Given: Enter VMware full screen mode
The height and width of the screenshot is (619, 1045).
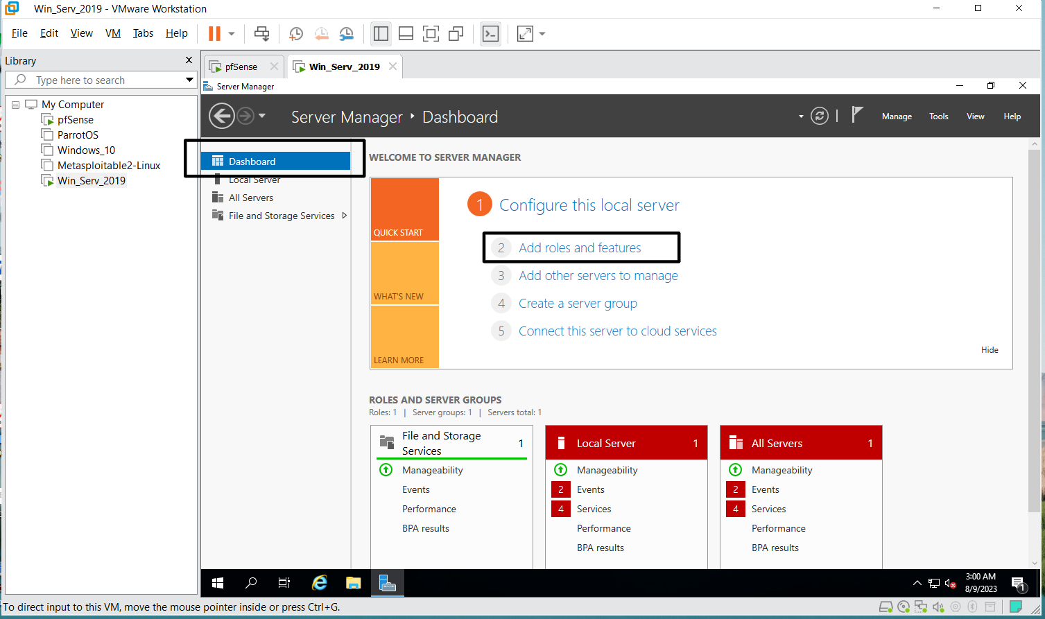Looking at the screenshot, I should [431, 33].
